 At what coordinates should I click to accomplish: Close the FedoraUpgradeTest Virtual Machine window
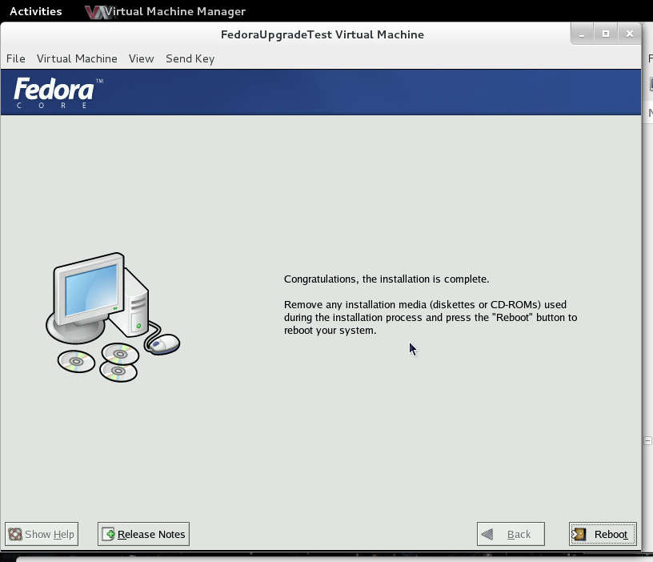[x=630, y=34]
